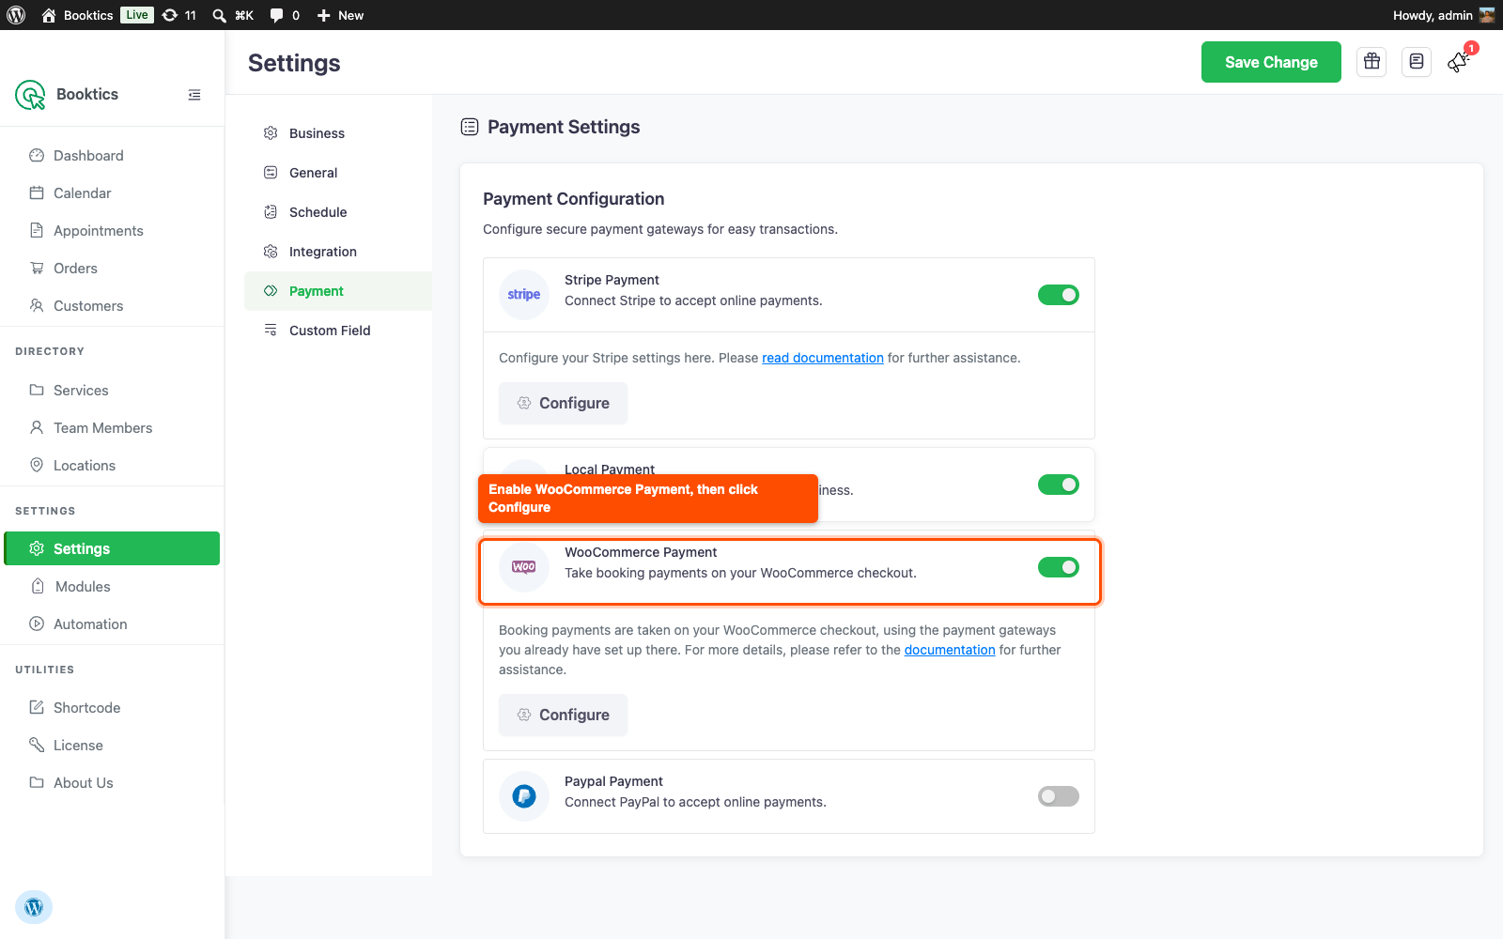Click the Save Change button
1503x939 pixels.
tap(1271, 62)
